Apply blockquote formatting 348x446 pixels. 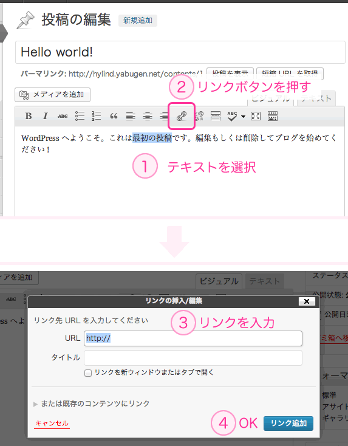pos(114,116)
